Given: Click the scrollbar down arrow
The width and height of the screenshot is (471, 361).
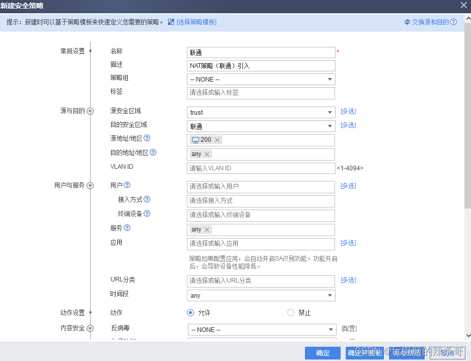Looking at the screenshot, I should (468, 335).
